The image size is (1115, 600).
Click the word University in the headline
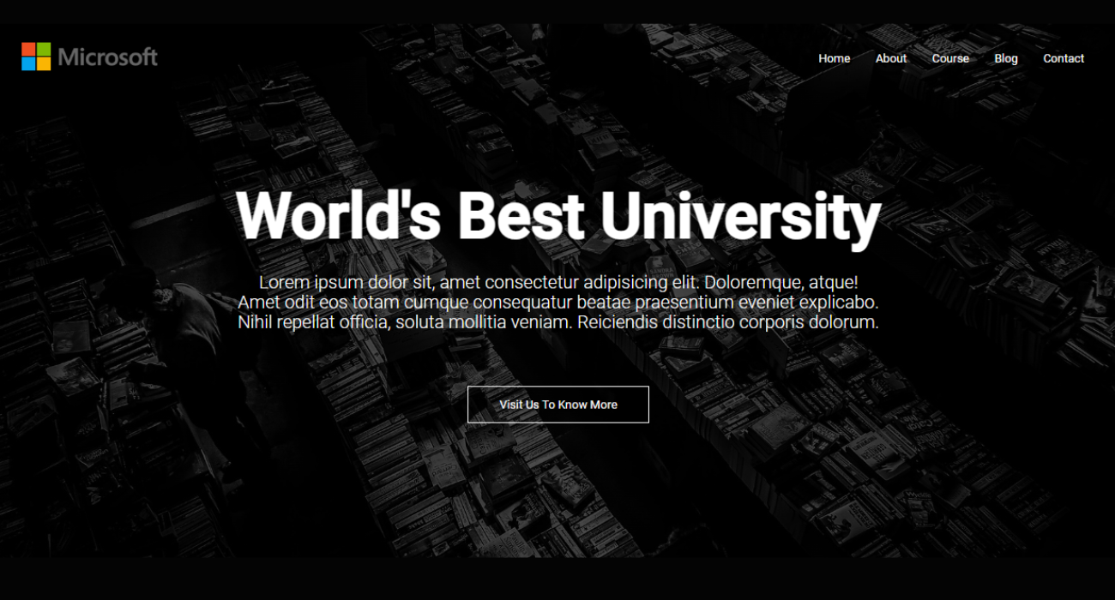[739, 216]
